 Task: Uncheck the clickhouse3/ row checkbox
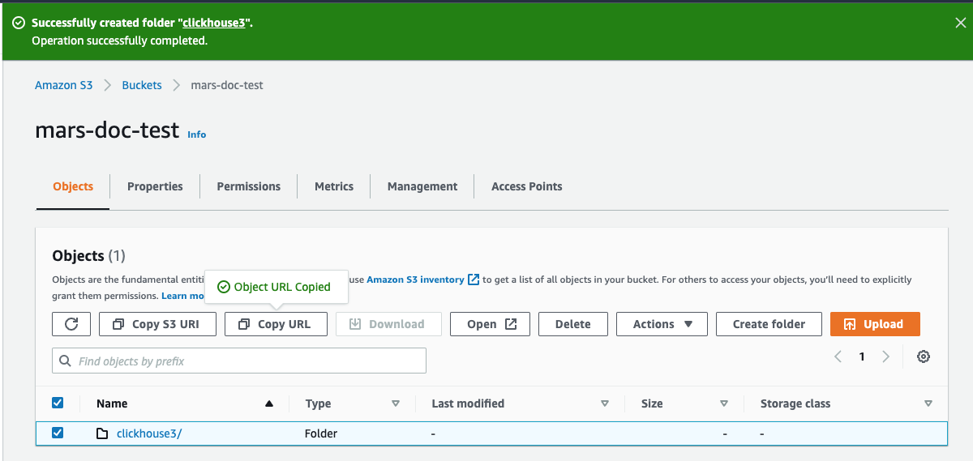[58, 433]
